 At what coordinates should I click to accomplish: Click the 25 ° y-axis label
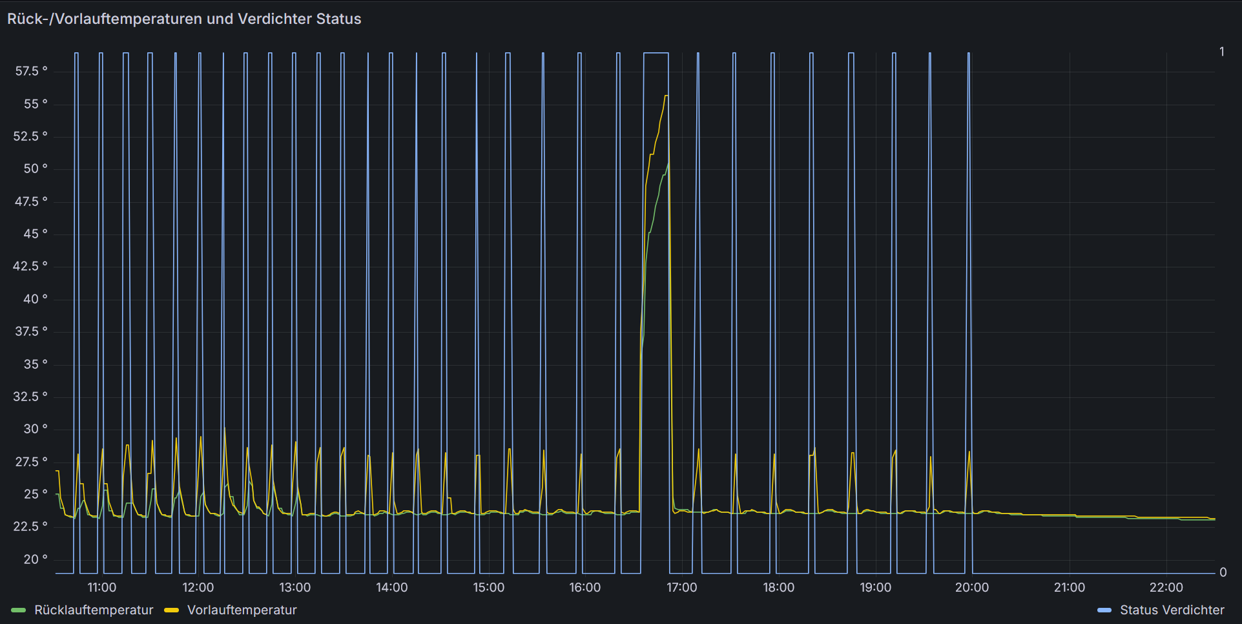(36, 494)
